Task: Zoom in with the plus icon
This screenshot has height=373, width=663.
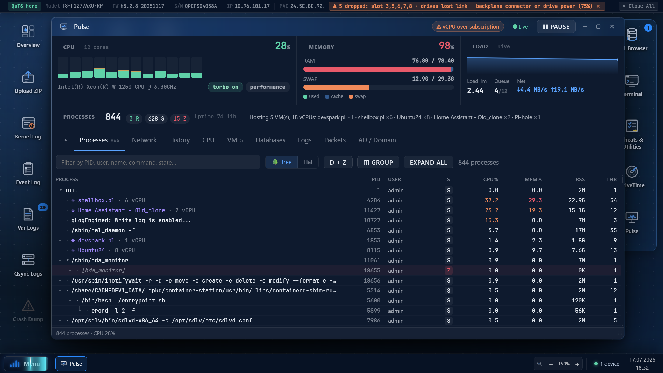Action: (577, 364)
